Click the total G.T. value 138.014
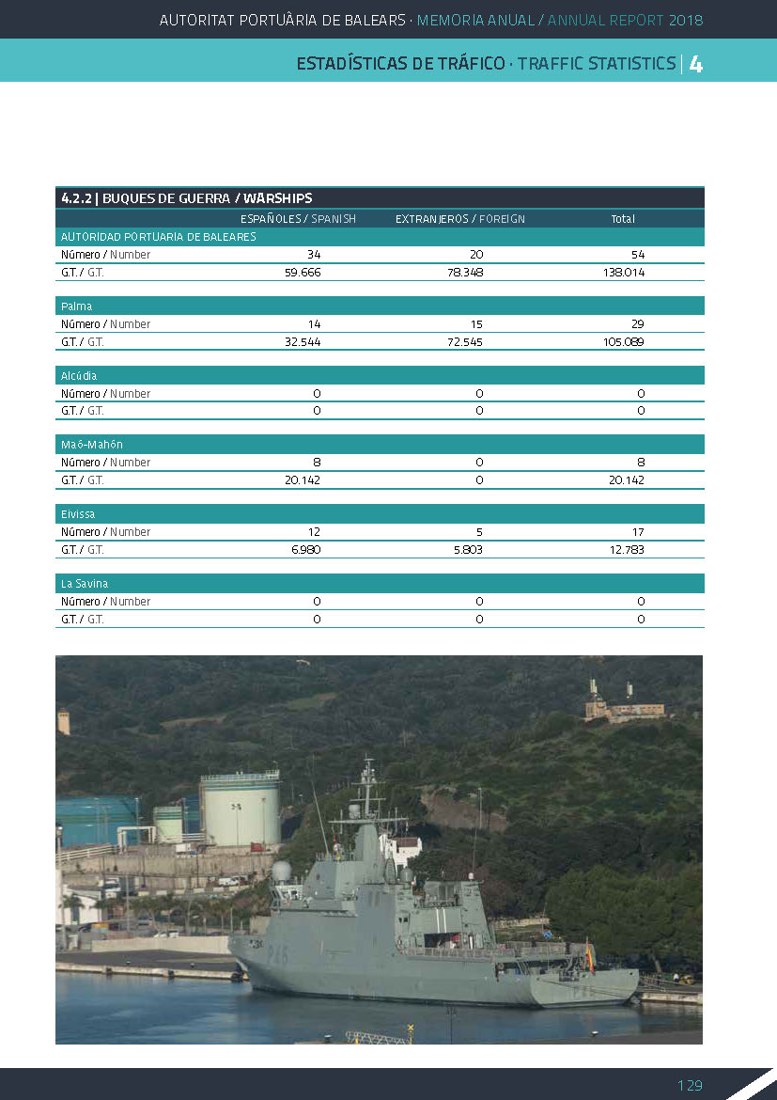777x1100 pixels. coord(623,273)
